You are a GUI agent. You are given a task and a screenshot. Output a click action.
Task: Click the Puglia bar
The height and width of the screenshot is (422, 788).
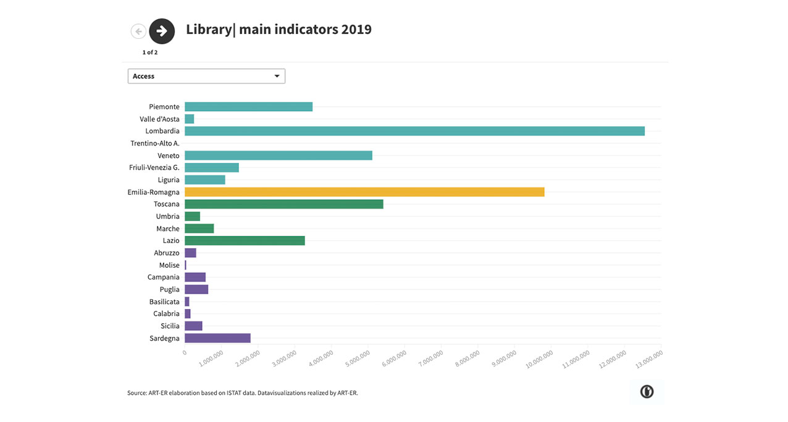pos(196,289)
